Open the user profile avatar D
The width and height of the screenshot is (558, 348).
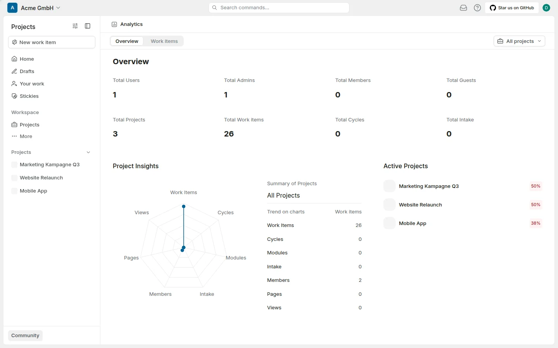coord(546,8)
